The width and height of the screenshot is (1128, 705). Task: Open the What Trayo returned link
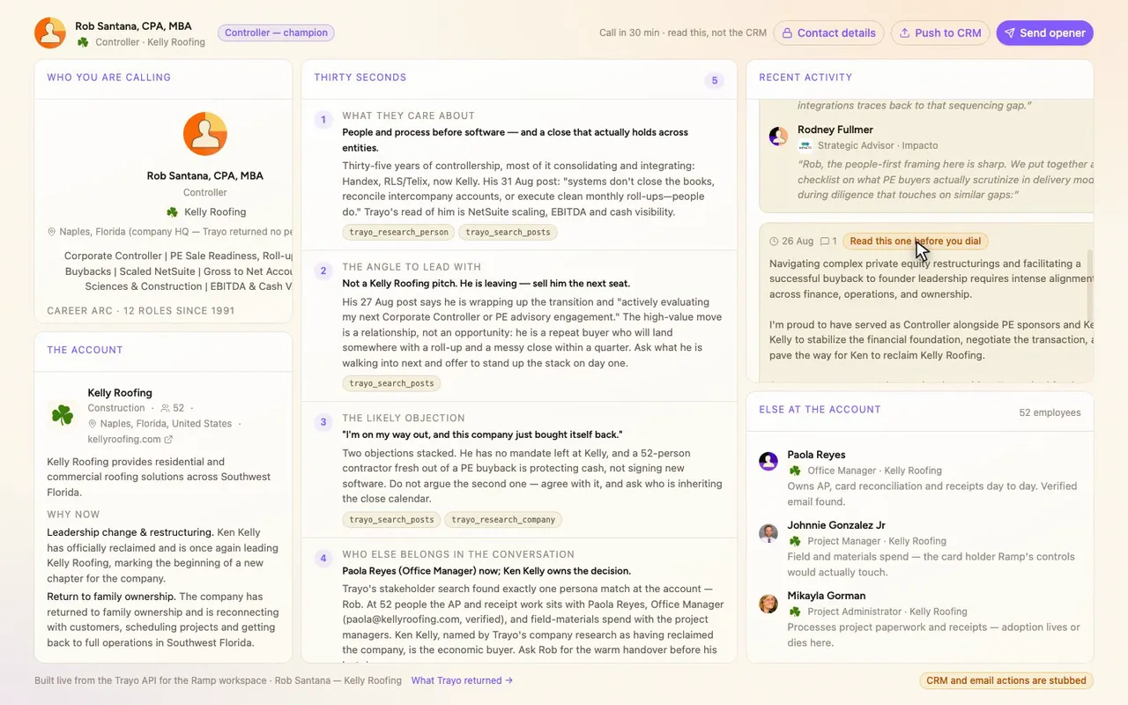click(x=462, y=680)
